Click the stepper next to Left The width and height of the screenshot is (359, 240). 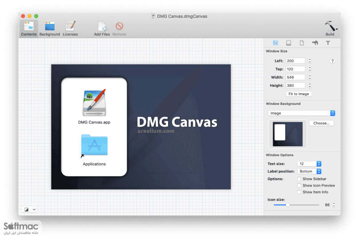pos(310,61)
